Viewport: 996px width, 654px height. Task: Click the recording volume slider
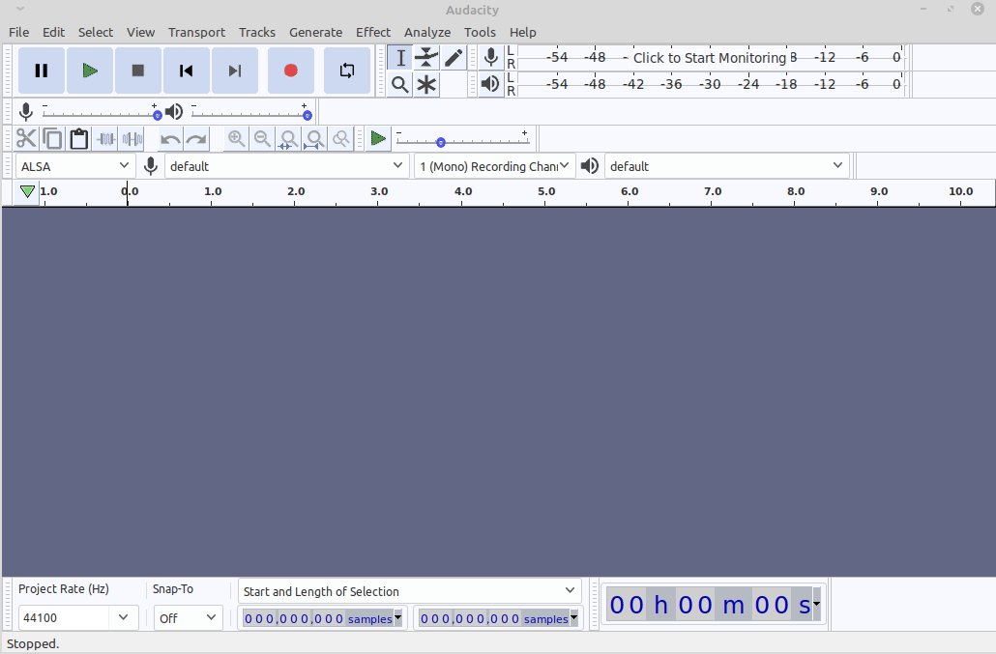click(102, 114)
